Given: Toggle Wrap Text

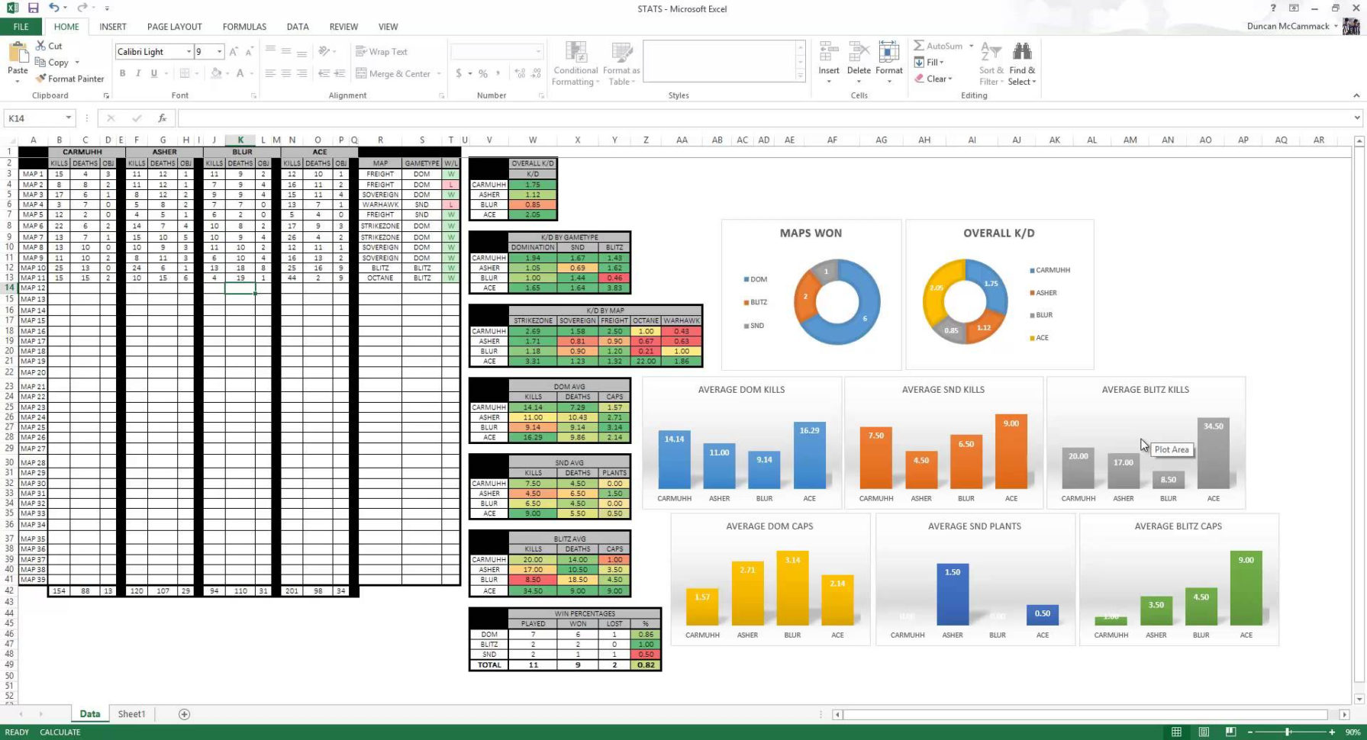Looking at the screenshot, I should [381, 51].
